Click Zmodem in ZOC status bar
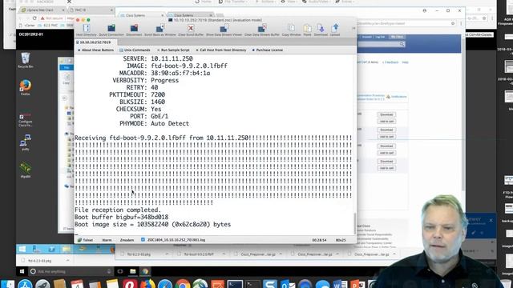This screenshot has width=513, height=288. pyautogui.click(x=127, y=240)
